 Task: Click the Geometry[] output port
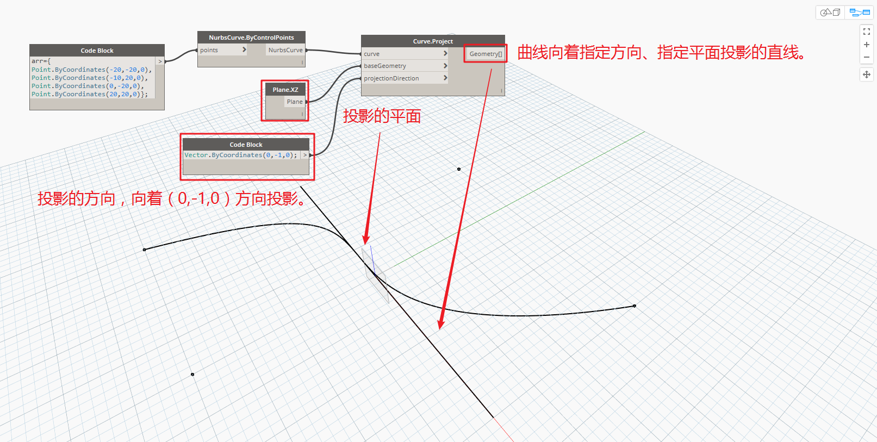486,54
